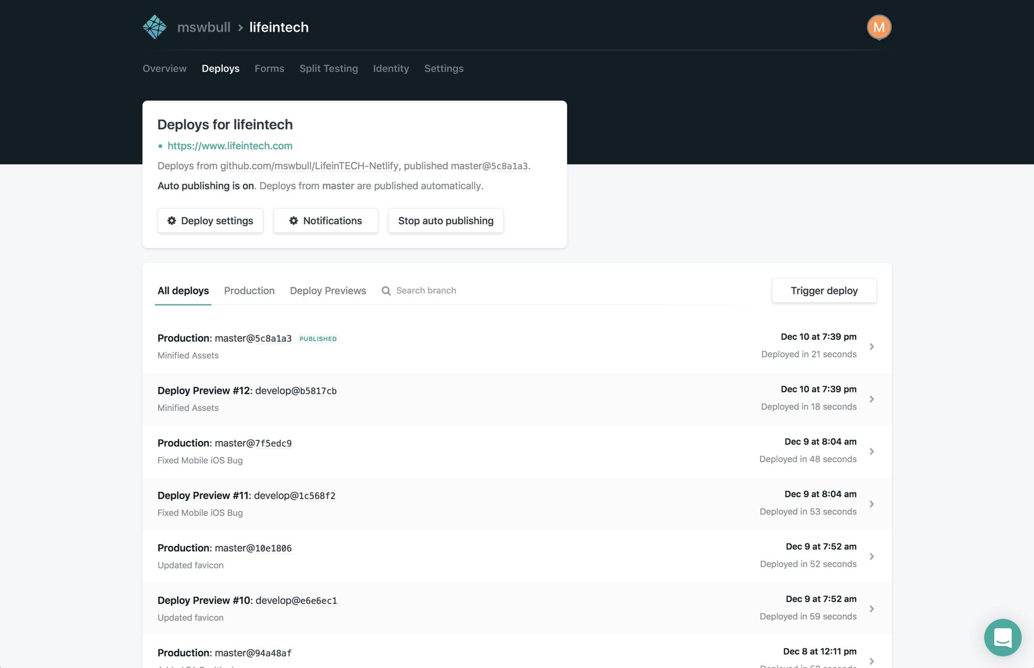
Task: Select the Deploys navigation tab
Action: 221,68
